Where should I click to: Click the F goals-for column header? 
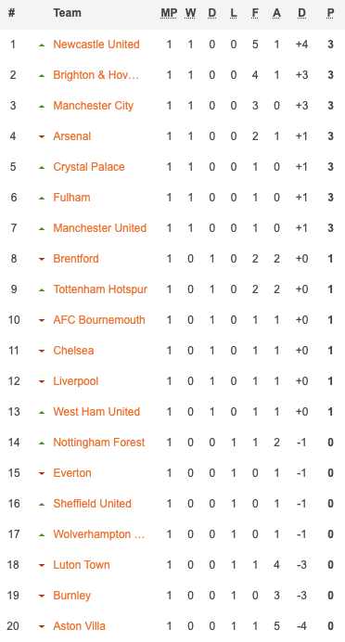tap(255, 13)
